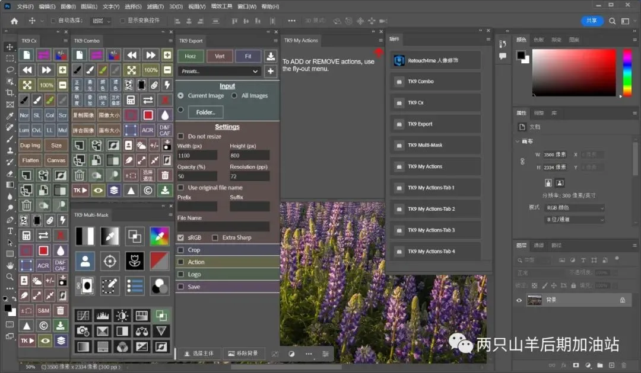Screen dimensions: 641x373
Task: Click the histogram icon in TK9 Multi-Mask
Action: pos(103,316)
